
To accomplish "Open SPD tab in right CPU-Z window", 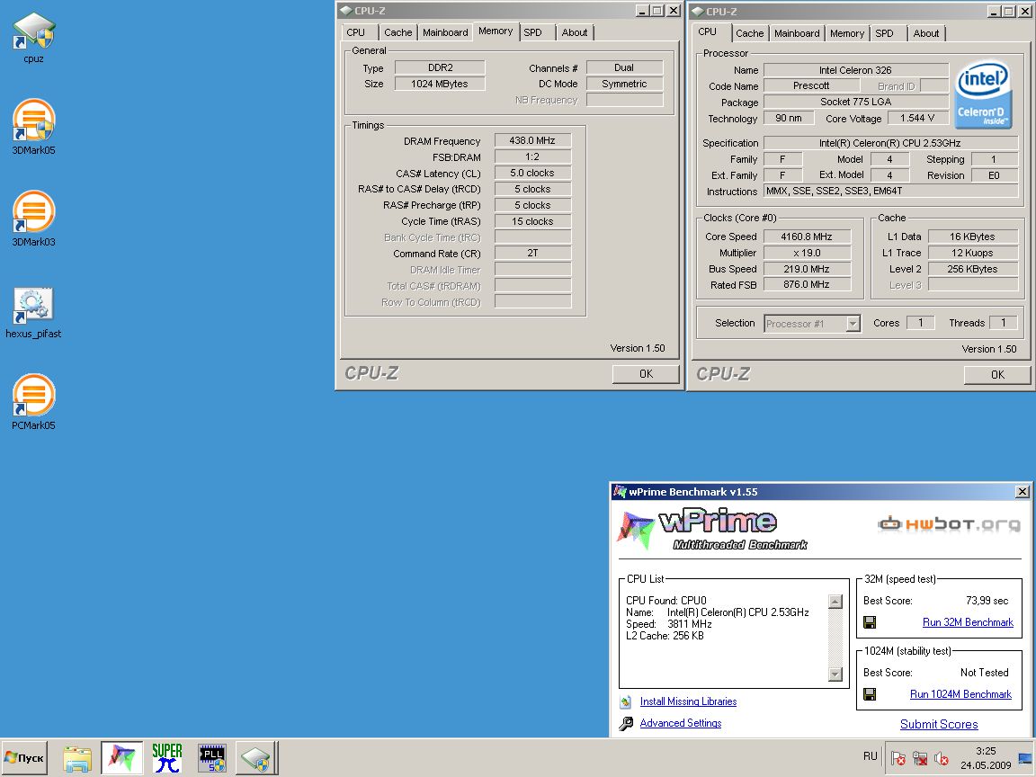I will 884,33.
